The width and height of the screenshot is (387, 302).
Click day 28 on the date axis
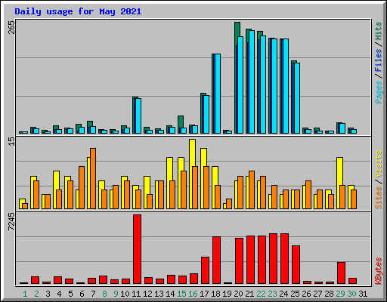329,294
